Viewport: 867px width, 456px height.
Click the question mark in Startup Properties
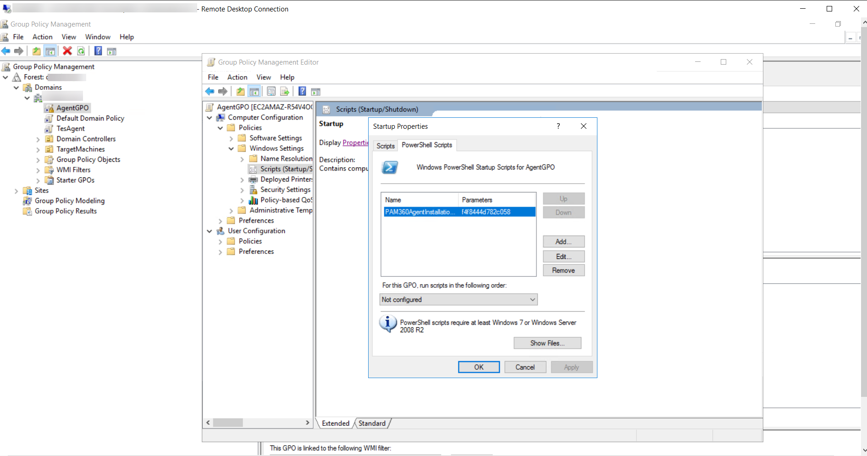558,126
